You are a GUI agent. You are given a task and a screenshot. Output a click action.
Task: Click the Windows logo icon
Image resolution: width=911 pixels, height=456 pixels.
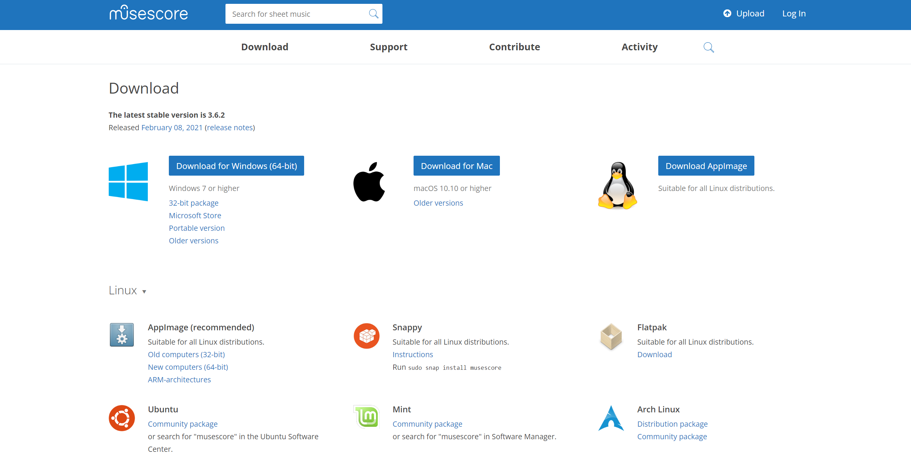128,182
